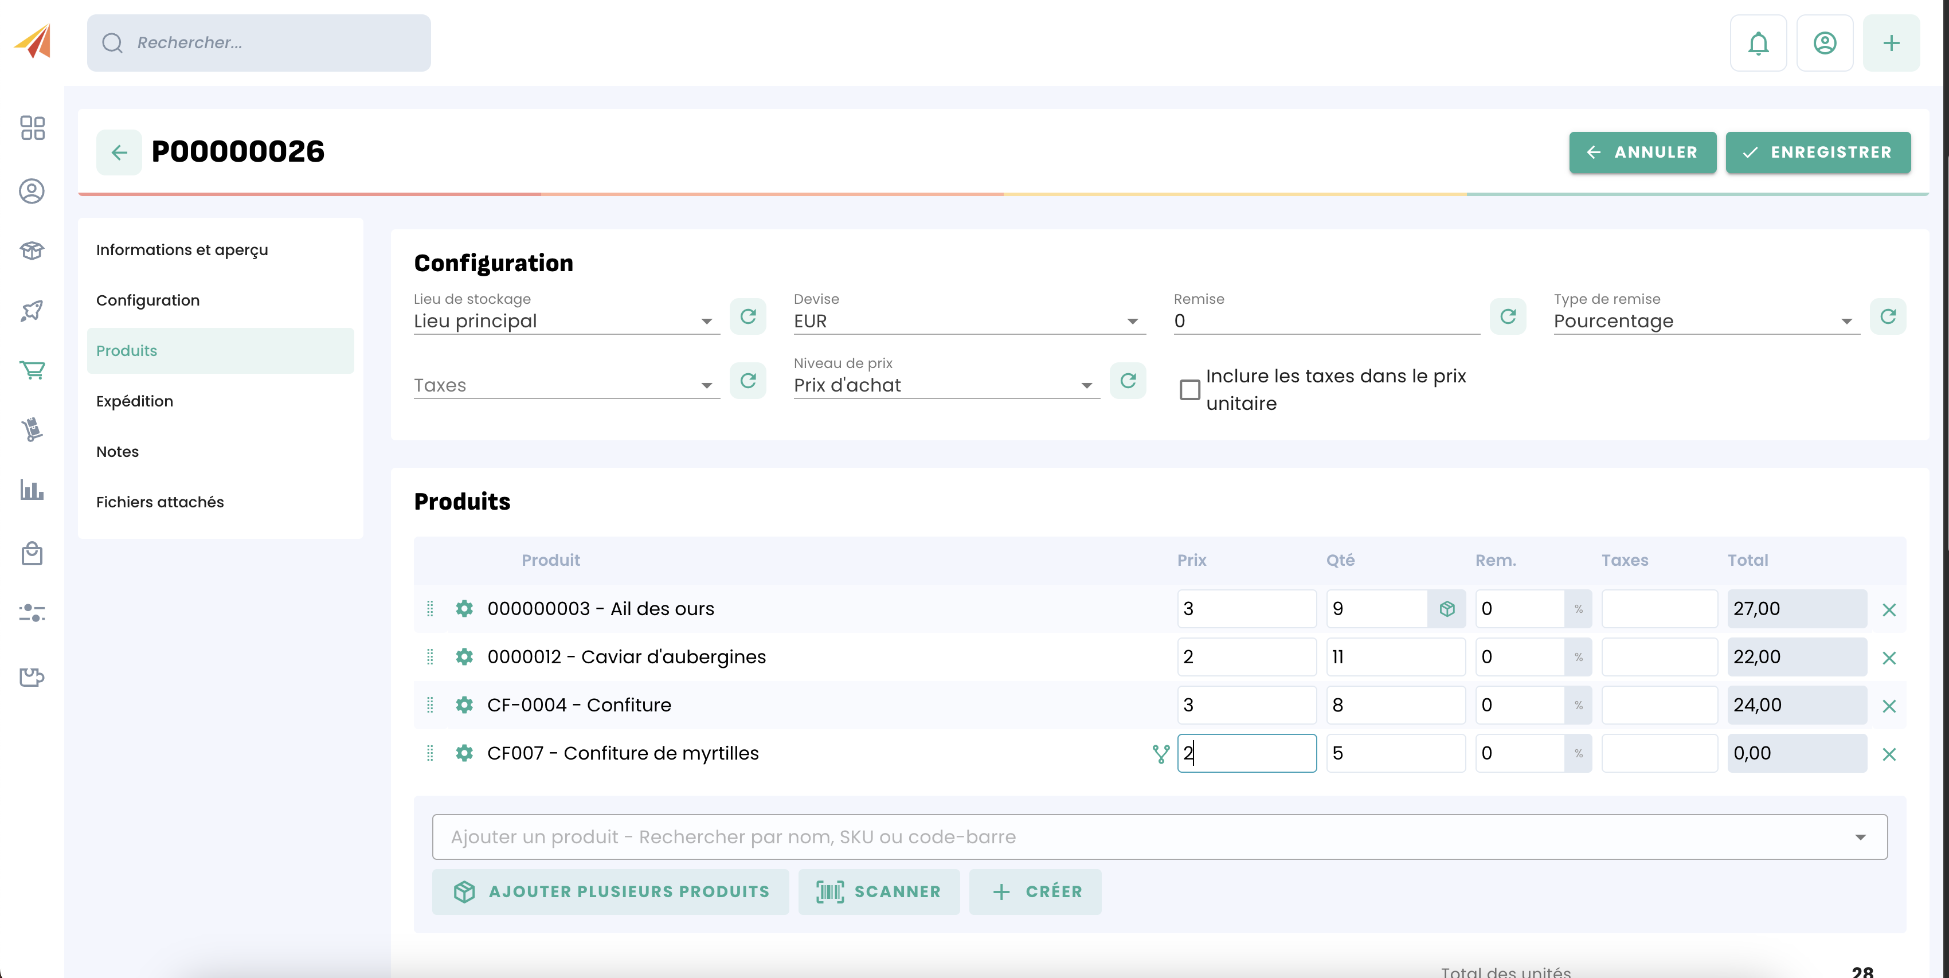Click the gear icon for Ail des ours
This screenshot has height=978, width=1949.
464,609
